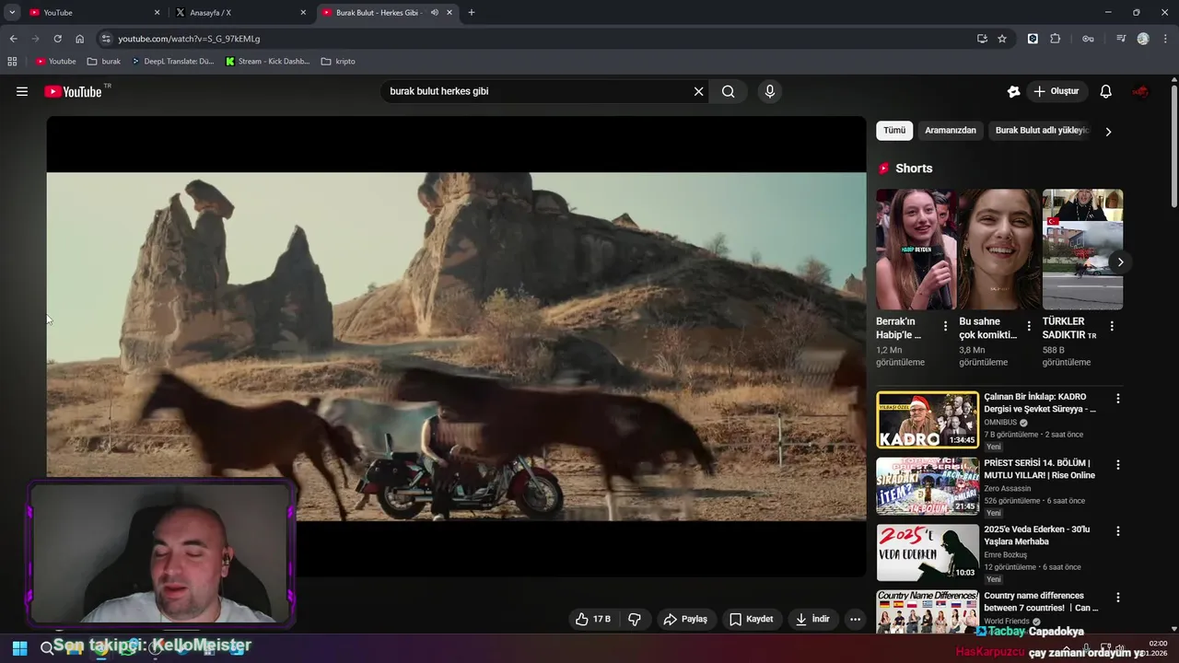Install app icon in the address bar
Viewport: 1179px width, 663px height.
tap(982, 39)
